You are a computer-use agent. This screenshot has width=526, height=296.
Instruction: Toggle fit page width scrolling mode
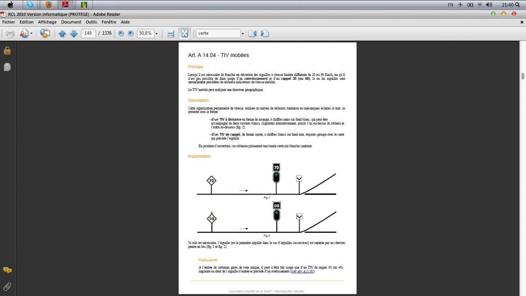[171, 33]
